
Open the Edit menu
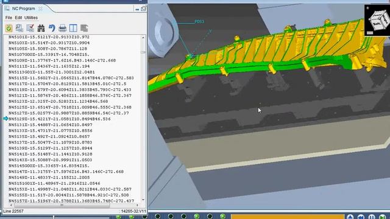(18, 18)
